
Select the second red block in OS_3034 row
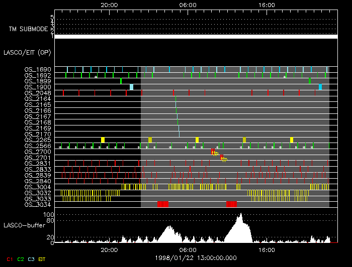click(x=231, y=204)
